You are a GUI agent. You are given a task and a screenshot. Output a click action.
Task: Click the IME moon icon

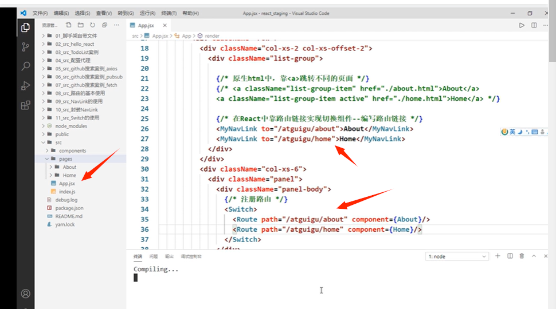click(x=520, y=132)
